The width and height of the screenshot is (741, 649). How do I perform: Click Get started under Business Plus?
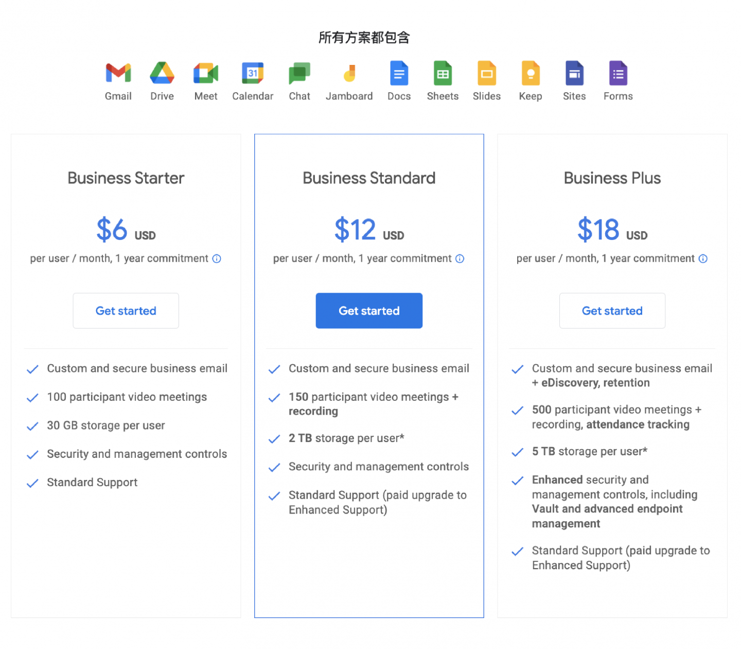[x=612, y=311]
